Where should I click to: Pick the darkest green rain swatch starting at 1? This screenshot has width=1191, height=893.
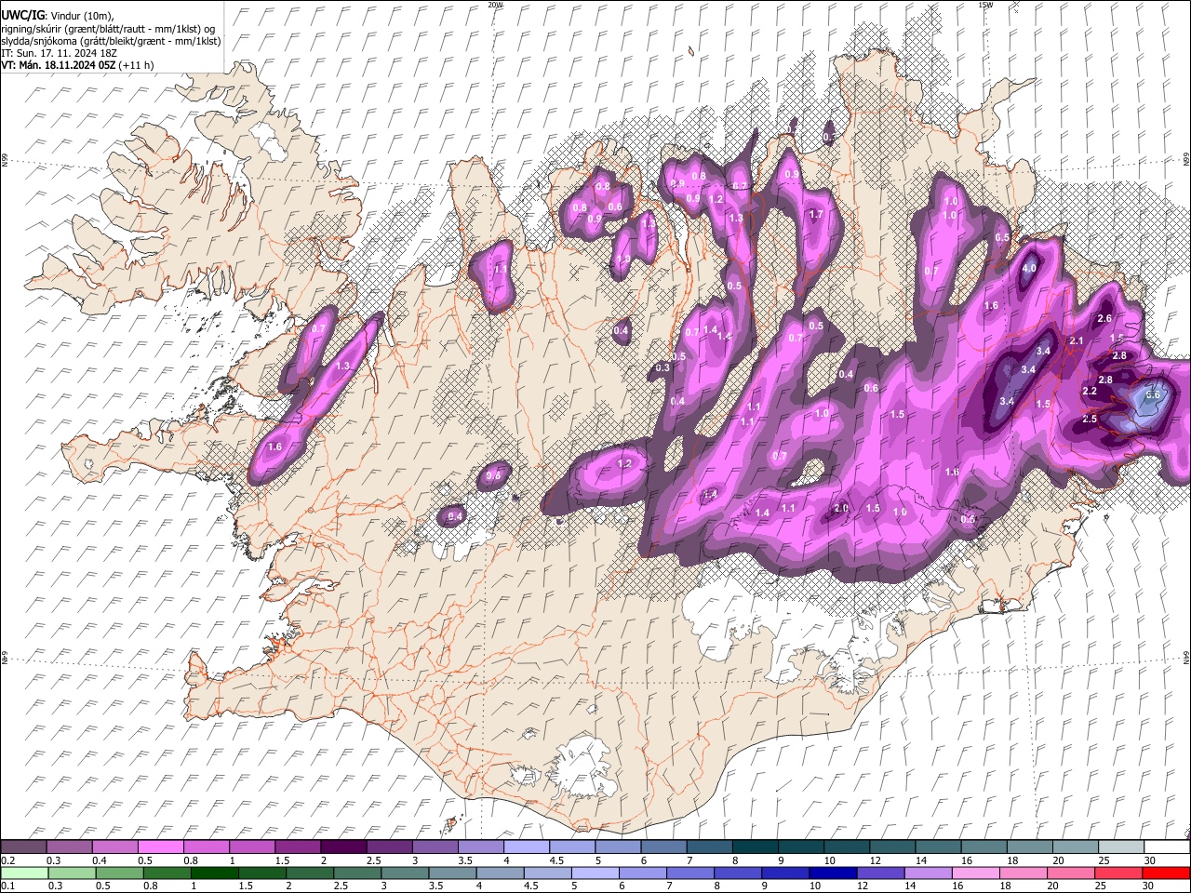[x=214, y=873]
